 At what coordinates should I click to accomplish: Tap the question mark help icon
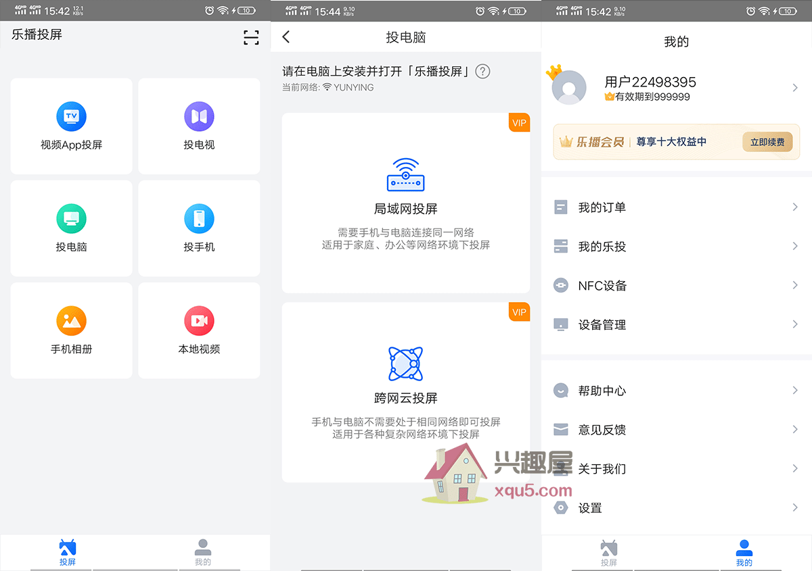point(482,71)
